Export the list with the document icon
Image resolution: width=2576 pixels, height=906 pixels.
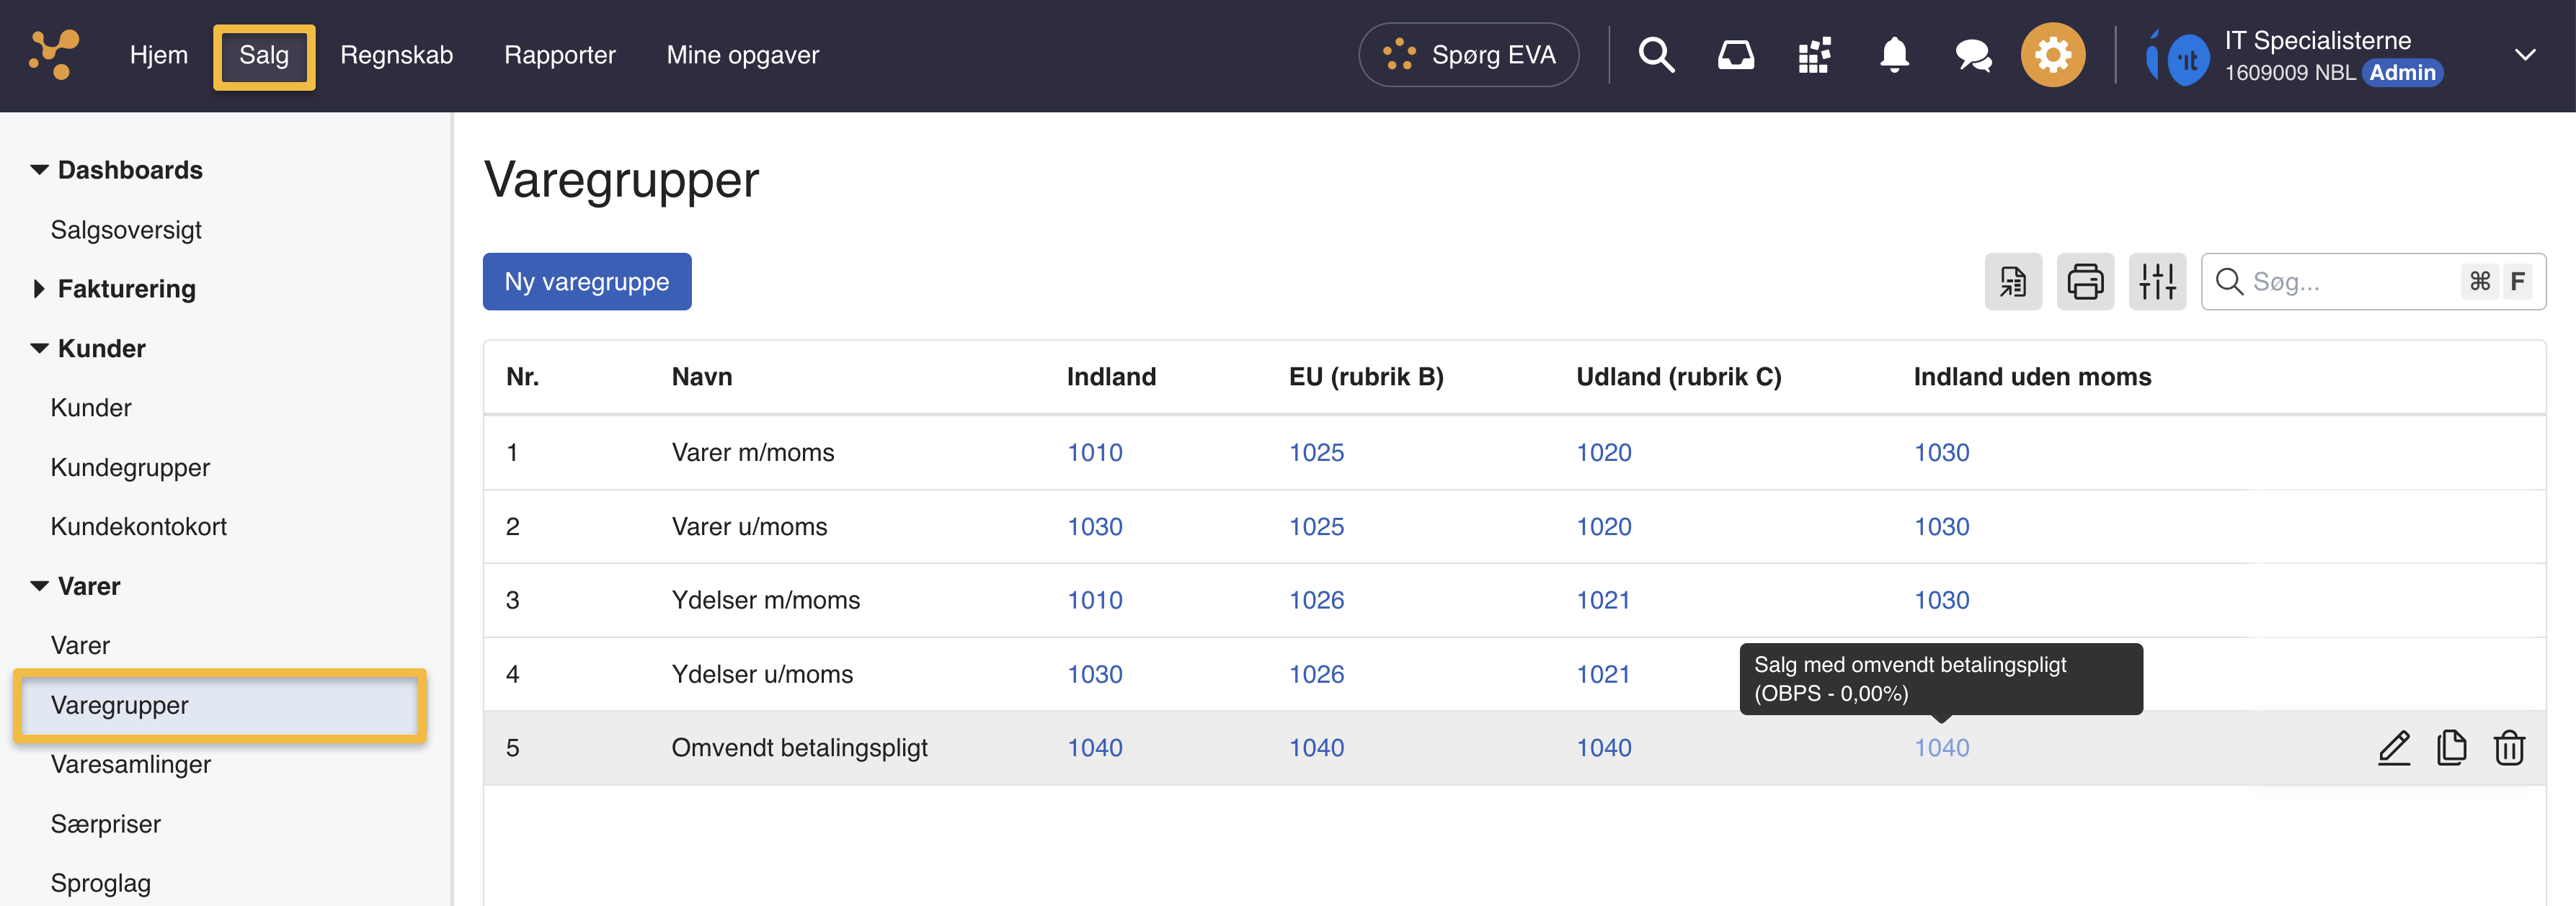click(2013, 282)
